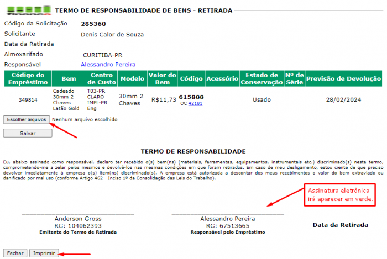Image resolution: width=387 pixels, height=259 pixels.
Task: Click the Código do Empréstimo column header
Action: 28,78
